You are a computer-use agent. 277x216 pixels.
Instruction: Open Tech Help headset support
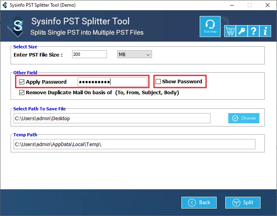point(210,27)
